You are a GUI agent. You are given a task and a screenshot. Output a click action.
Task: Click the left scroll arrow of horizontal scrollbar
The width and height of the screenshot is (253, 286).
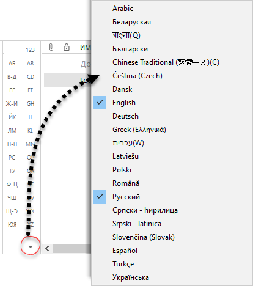tap(47, 249)
